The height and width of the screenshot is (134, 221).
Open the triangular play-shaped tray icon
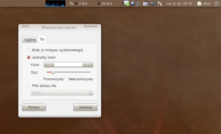tap(138, 3)
